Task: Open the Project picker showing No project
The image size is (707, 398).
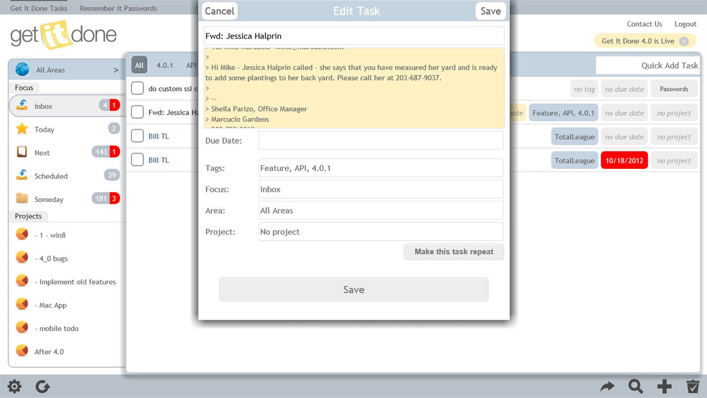Action: 381,232
